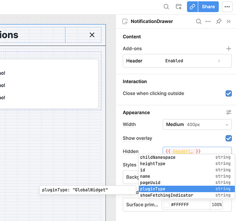
Task: Pin the inspector panel
Action: [x=219, y=21]
